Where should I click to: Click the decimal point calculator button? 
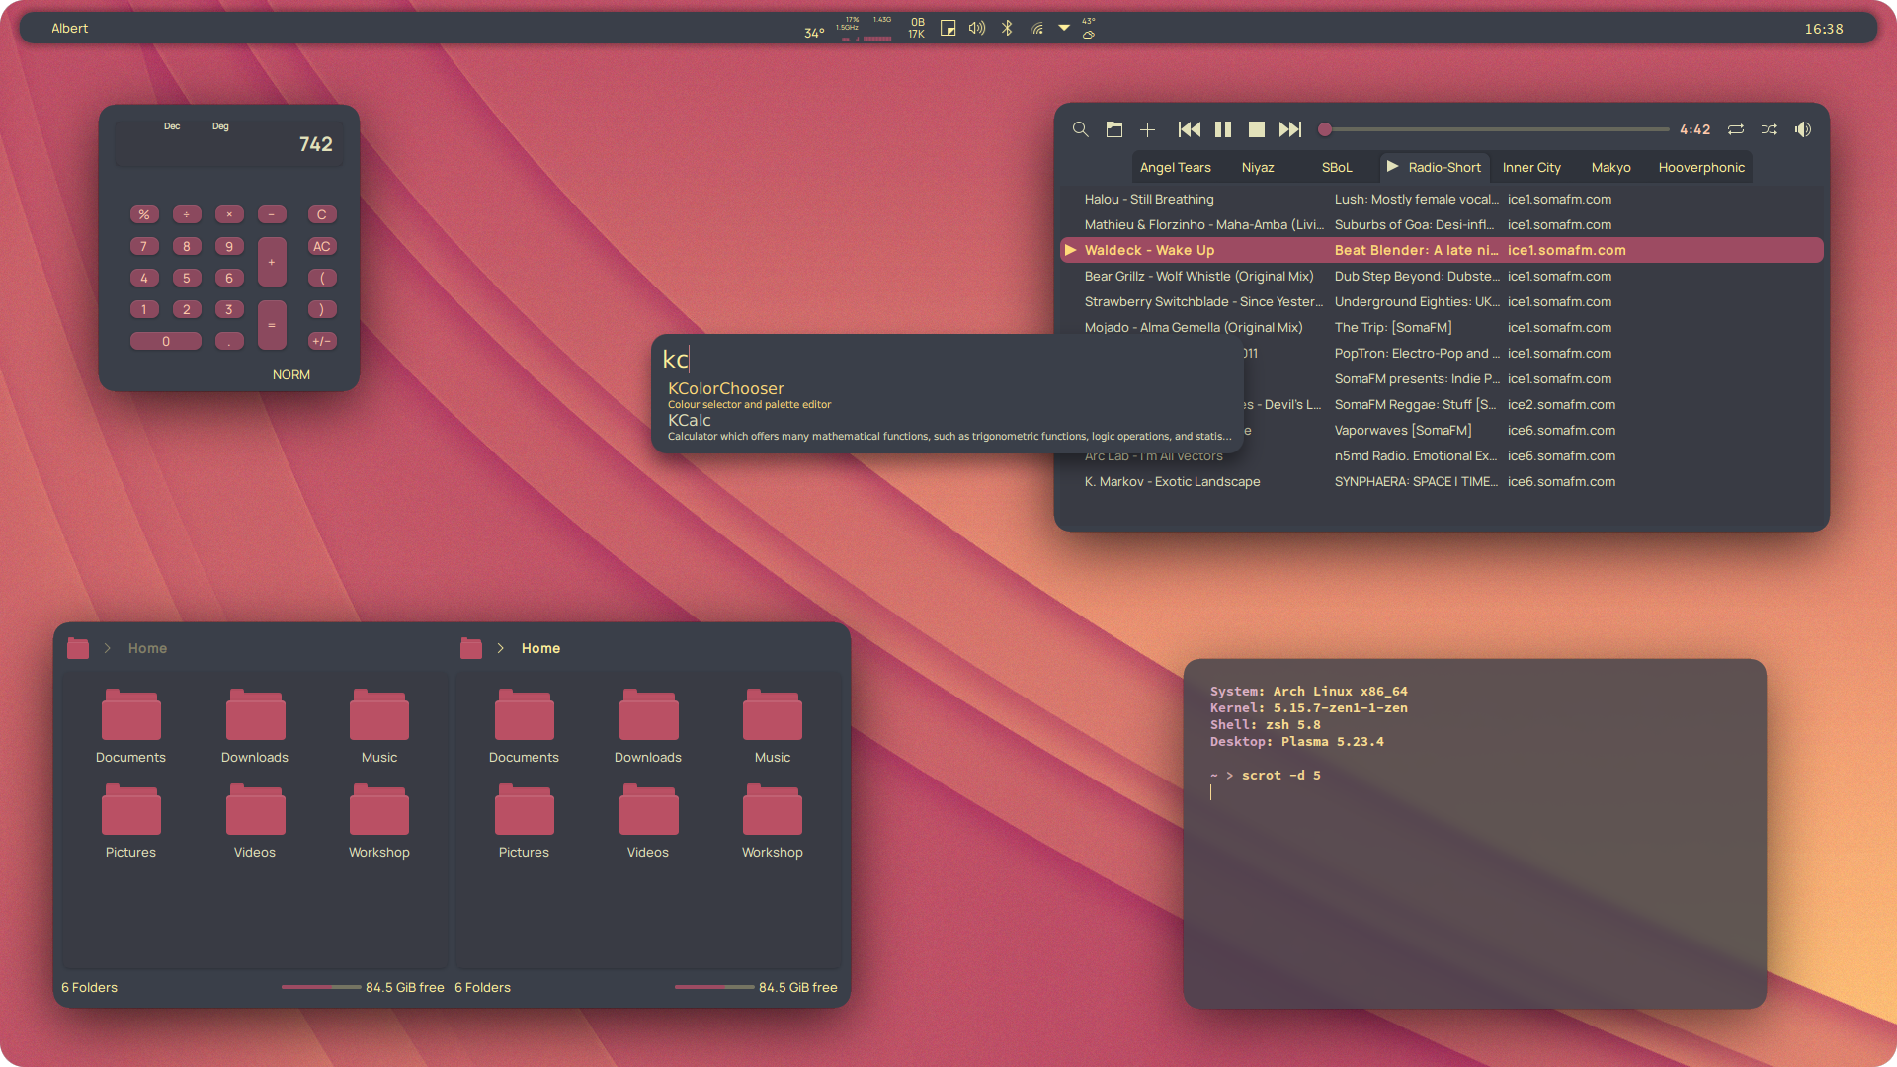point(229,341)
